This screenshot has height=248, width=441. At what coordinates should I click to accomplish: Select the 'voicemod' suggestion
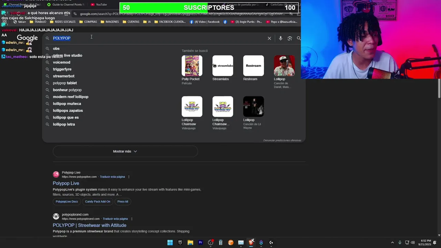point(61,62)
